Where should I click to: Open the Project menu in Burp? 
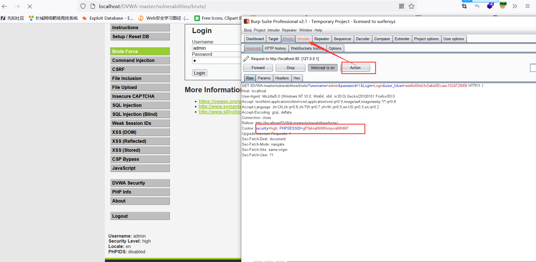(x=260, y=30)
